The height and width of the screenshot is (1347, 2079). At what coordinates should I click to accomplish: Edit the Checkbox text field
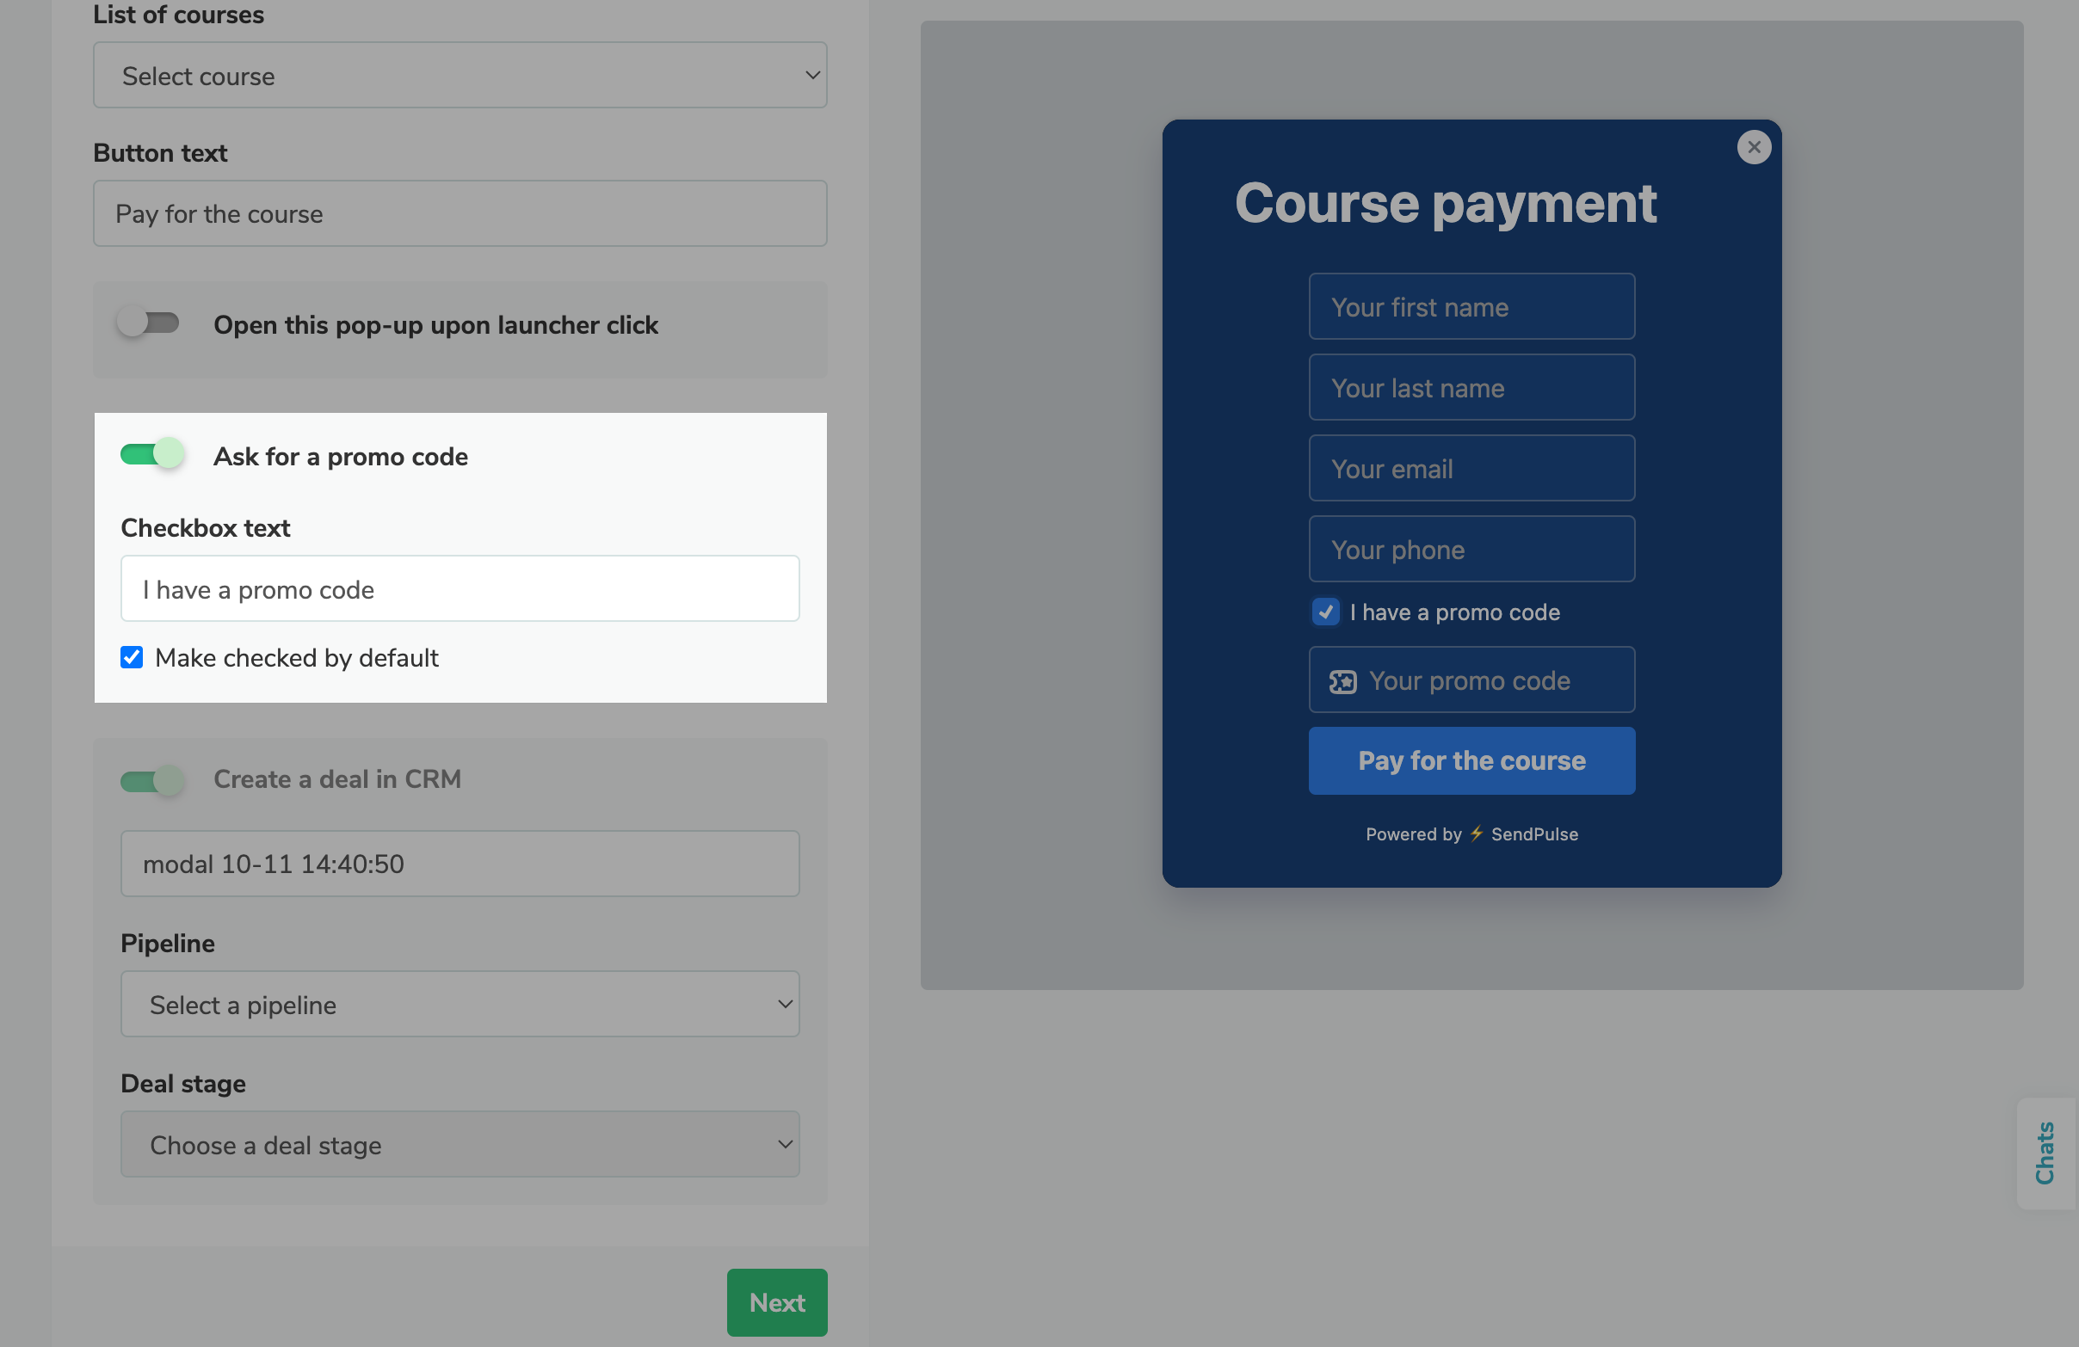(x=460, y=589)
